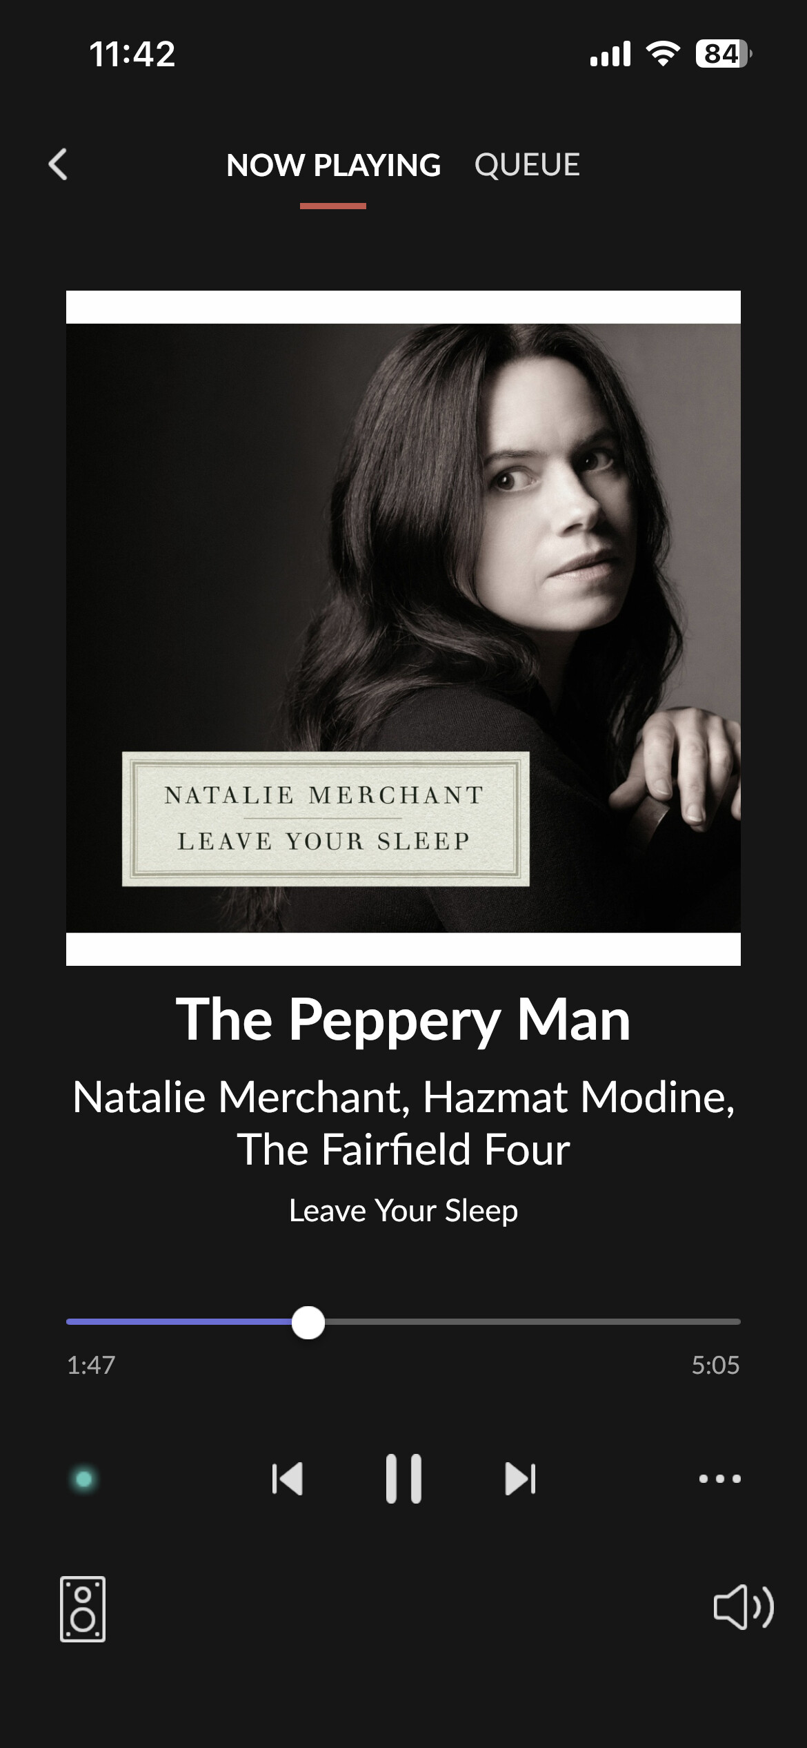Tap the battery indicator in status bar
807x1748 pixels.
click(724, 53)
